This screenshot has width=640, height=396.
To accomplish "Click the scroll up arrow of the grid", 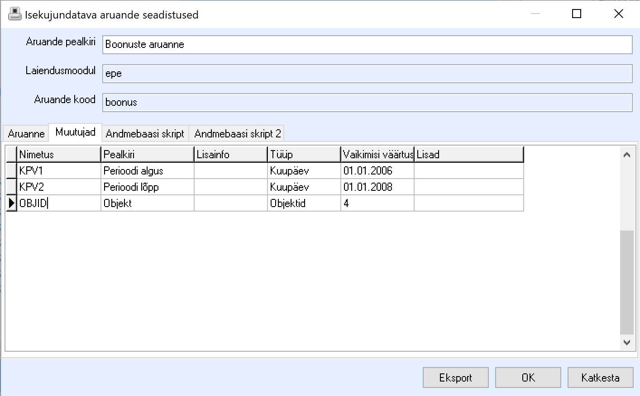I will 627,155.
